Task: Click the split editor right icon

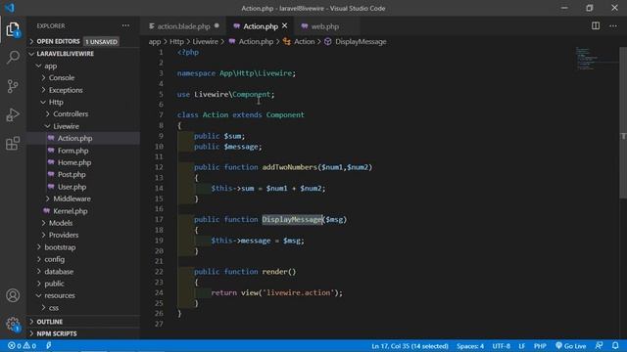Action: (596, 26)
